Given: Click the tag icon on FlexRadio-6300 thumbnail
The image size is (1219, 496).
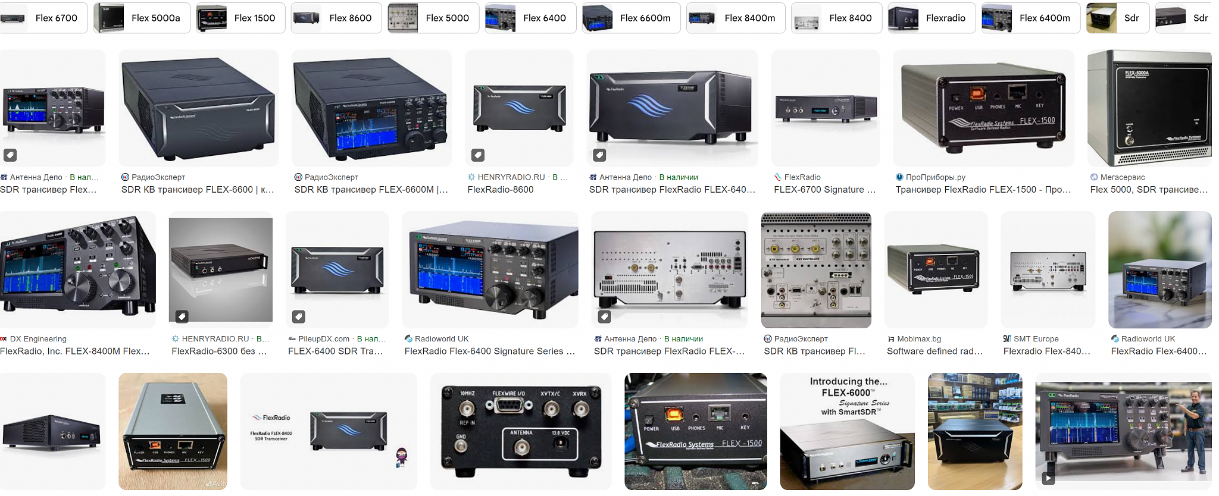Looking at the screenshot, I should (x=182, y=317).
